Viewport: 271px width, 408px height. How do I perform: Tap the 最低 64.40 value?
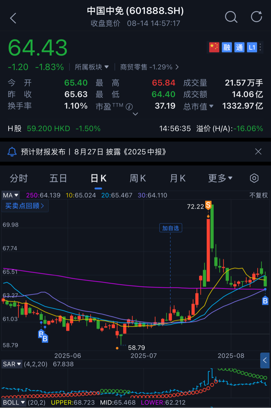coord(163,94)
